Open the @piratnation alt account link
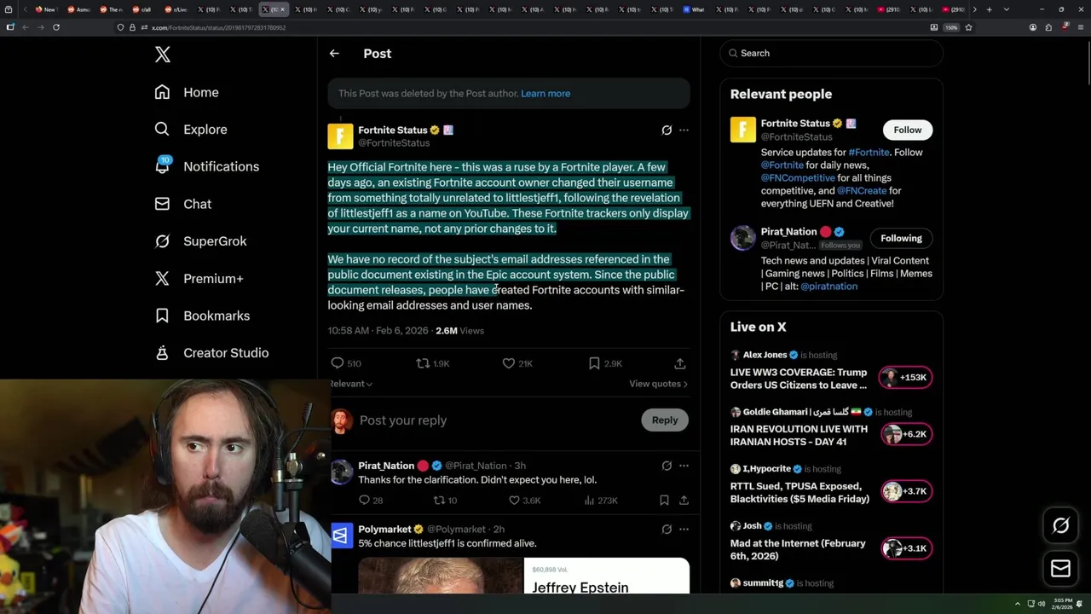 [828, 287]
